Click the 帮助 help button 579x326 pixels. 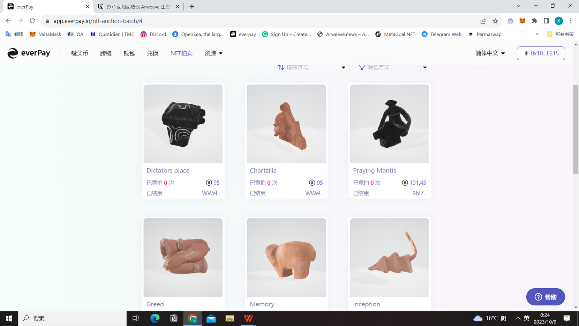click(x=545, y=297)
